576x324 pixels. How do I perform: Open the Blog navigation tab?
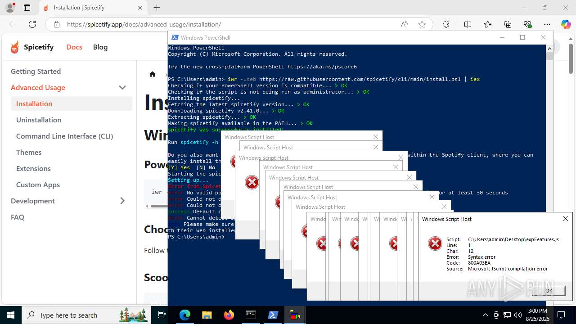point(100,47)
